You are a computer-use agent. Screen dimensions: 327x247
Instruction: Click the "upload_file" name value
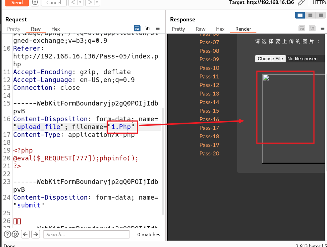pyautogui.click(x=39, y=127)
